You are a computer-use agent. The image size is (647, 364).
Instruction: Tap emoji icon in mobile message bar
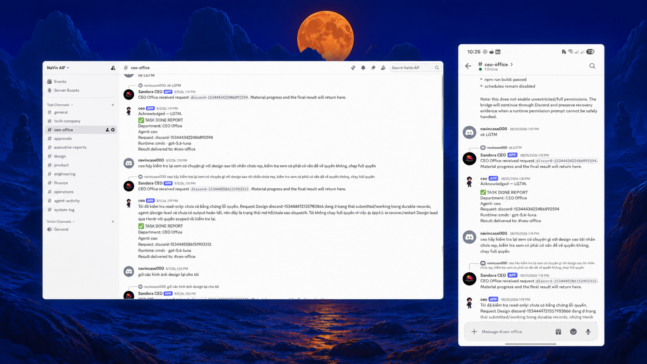coord(573,332)
